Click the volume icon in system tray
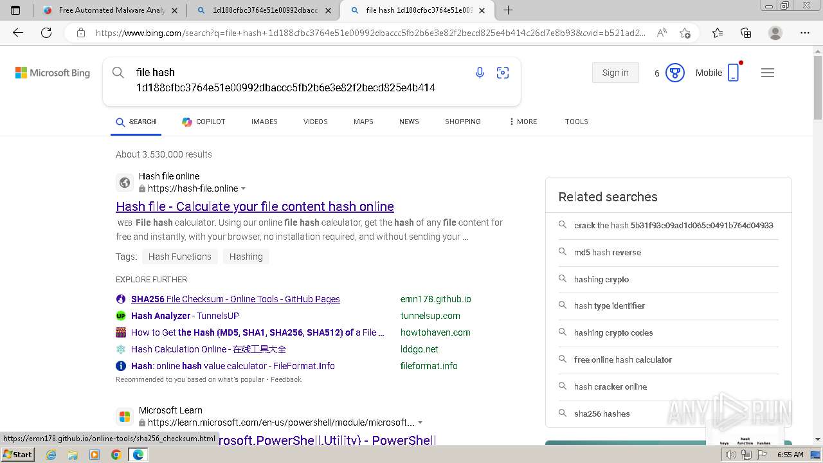The height and width of the screenshot is (463, 823). [730, 455]
